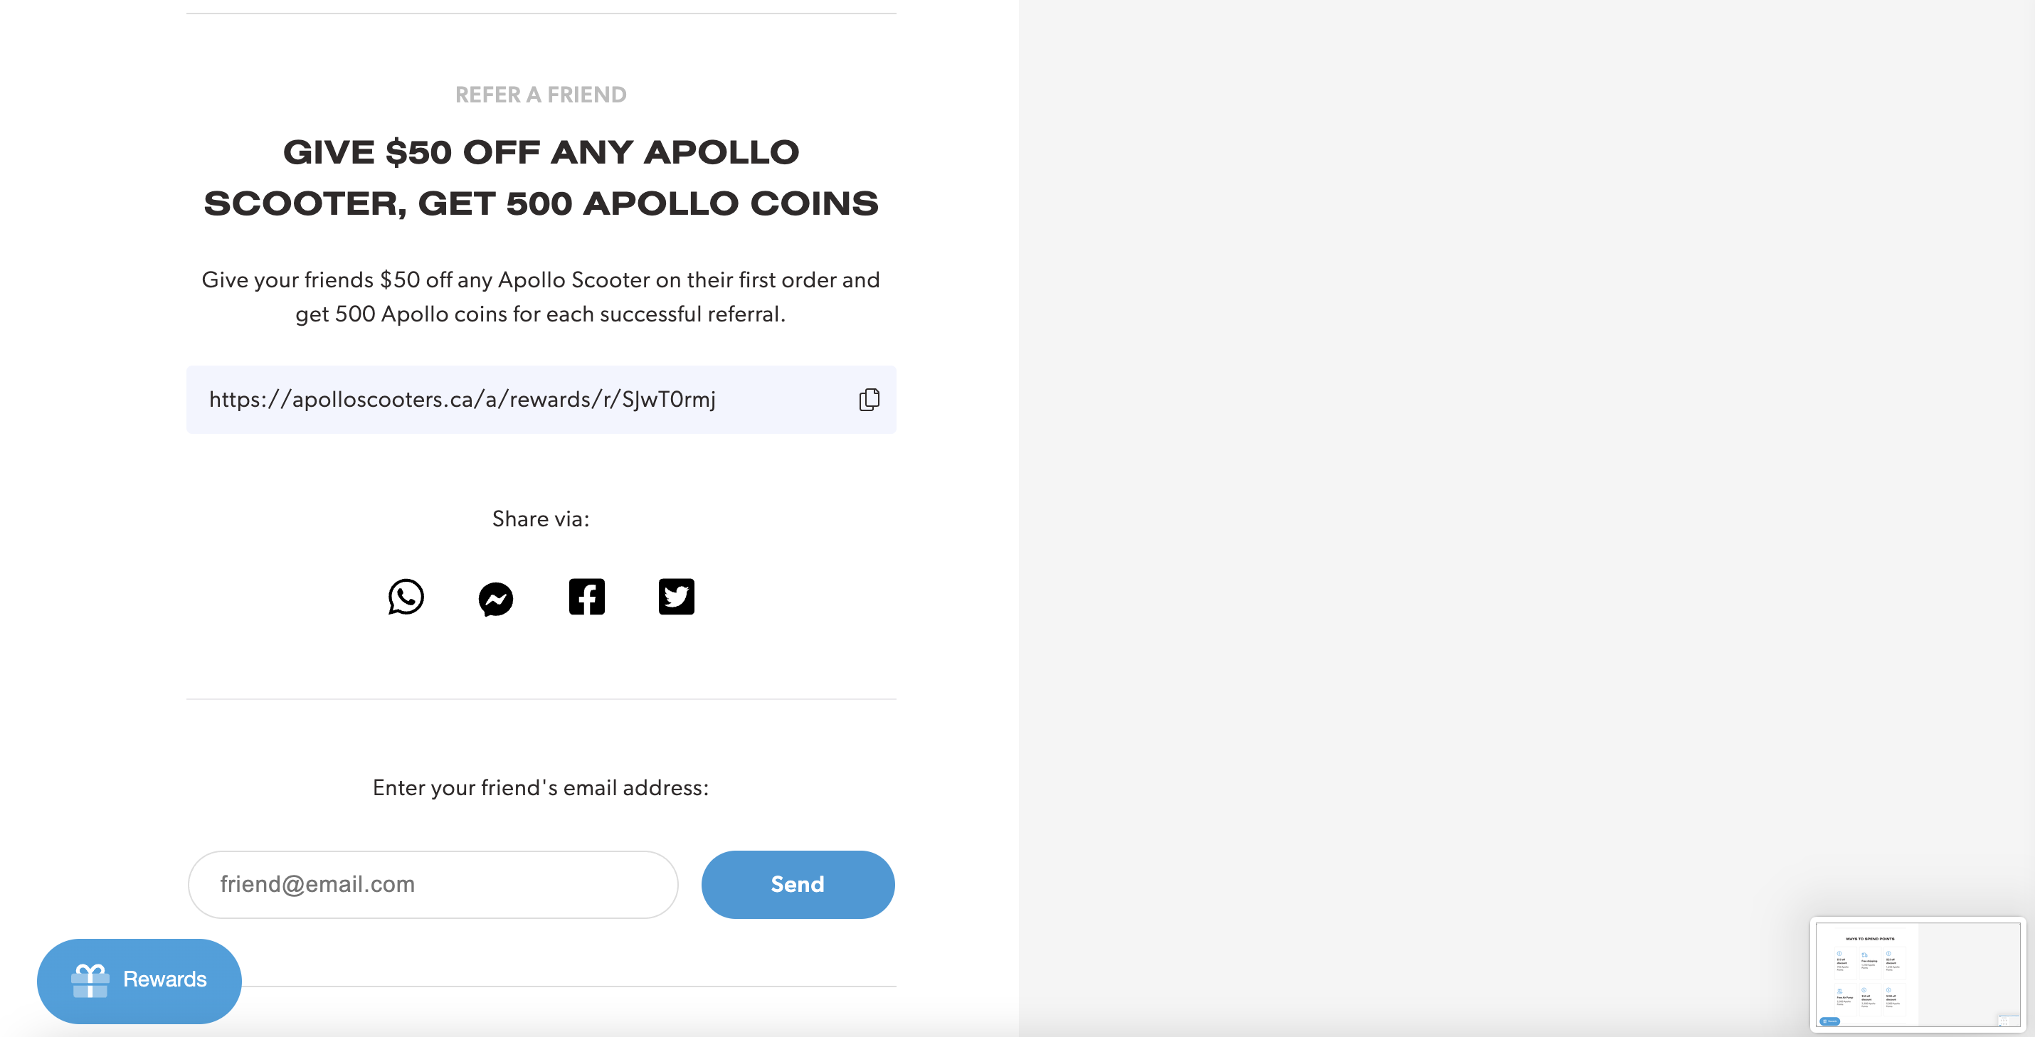This screenshot has height=1037, width=2035.
Task: Send the referral email invitation
Action: [798, 885]
